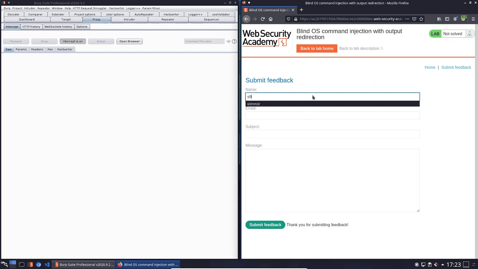This screenshot has width=478, height=269.
Task: Launch Burp Suite from taskbar launcher
Action: (30, 265)
